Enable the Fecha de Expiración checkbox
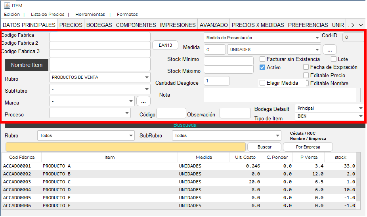 pyautogui.click(x=306, y=67)
